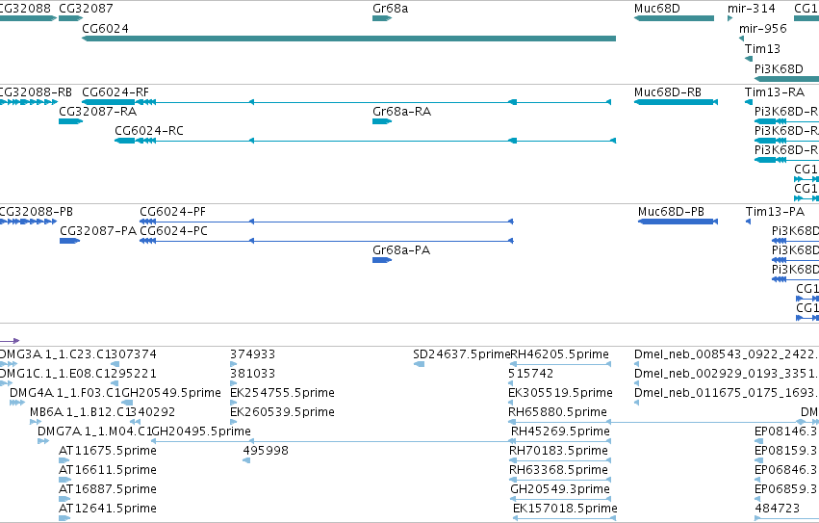Click feature Dmel_neb_008543_0922_2422
This screenshot has height=523, width=819.
click(637, 364)
